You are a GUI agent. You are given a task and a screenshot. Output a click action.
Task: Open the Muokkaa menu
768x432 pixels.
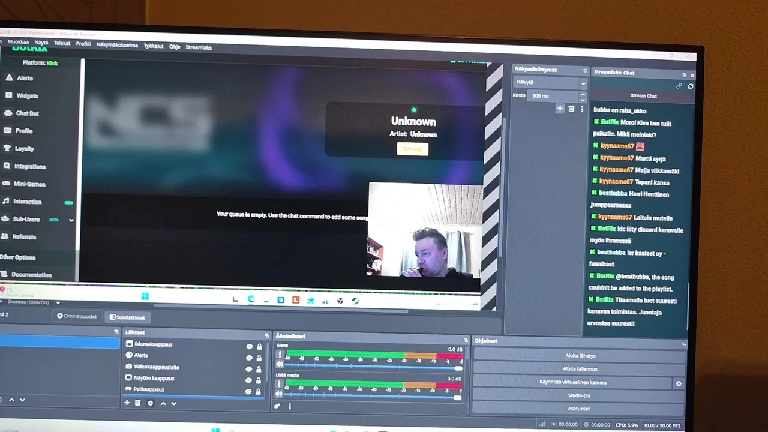click(18, 42)
